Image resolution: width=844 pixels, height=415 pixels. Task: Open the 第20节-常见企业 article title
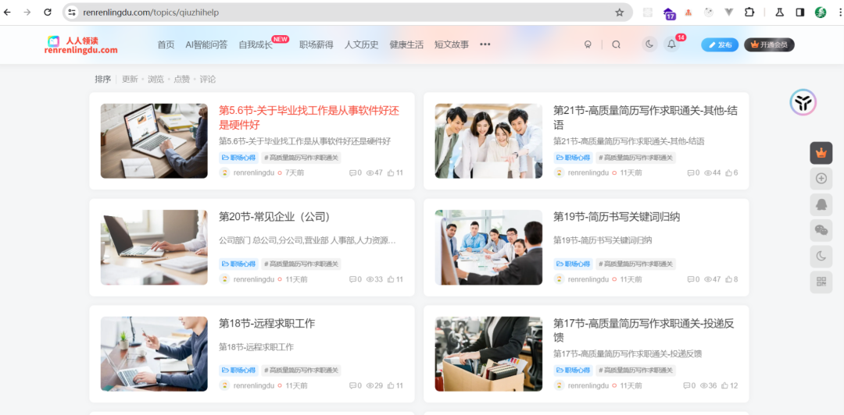[274, 217]
